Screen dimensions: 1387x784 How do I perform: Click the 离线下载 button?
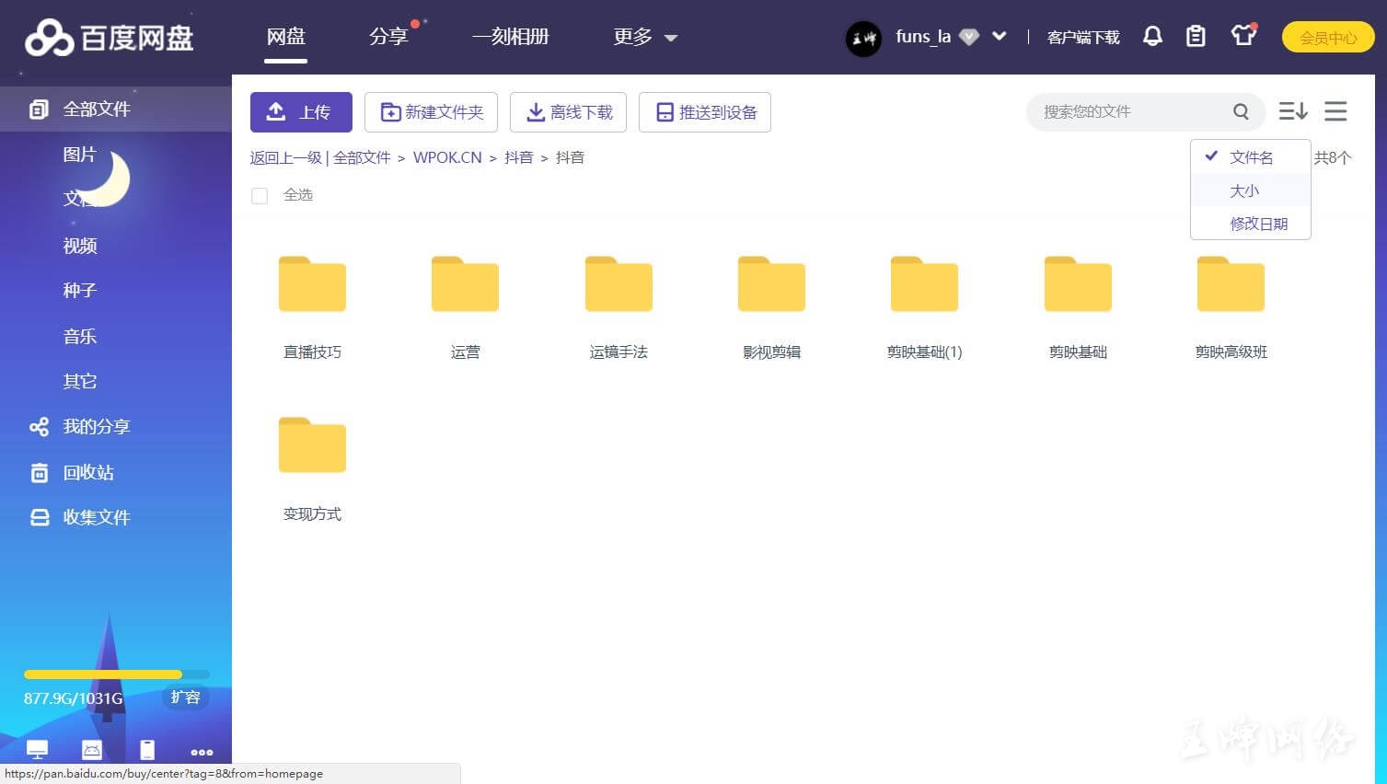click(568, 112)
